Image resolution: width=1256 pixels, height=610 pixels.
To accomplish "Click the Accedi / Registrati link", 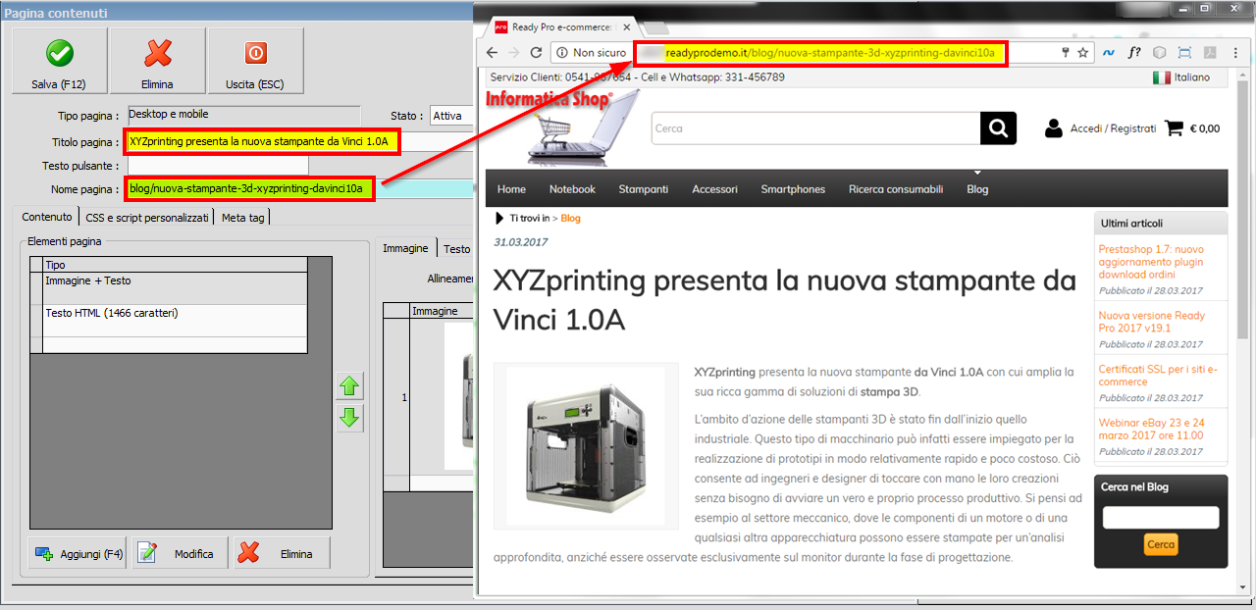I will [x=1113, y=128].
